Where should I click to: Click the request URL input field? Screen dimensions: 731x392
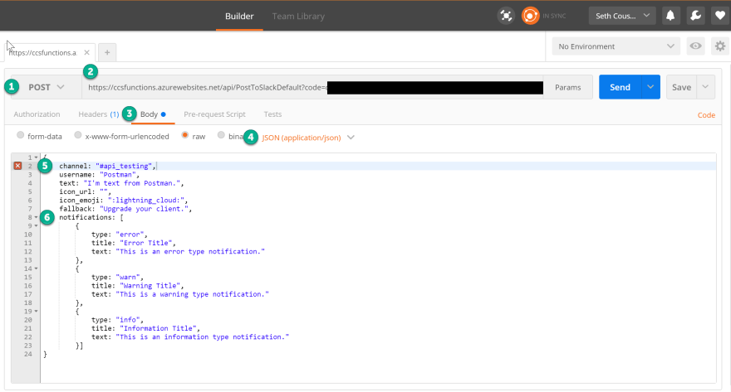208,87
